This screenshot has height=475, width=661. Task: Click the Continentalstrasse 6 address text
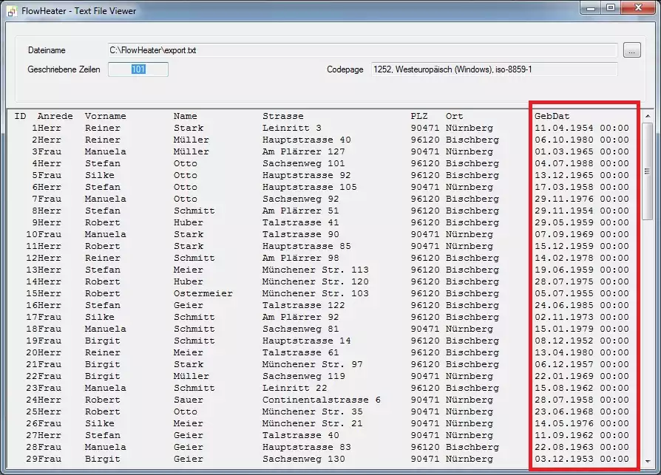click(321, 400)
